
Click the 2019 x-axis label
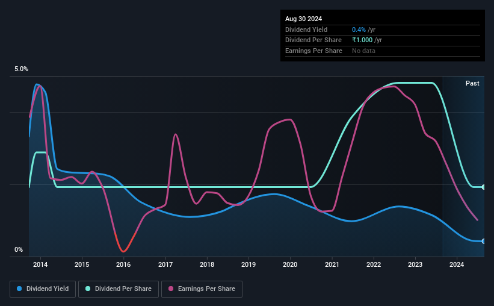(249, 264)
